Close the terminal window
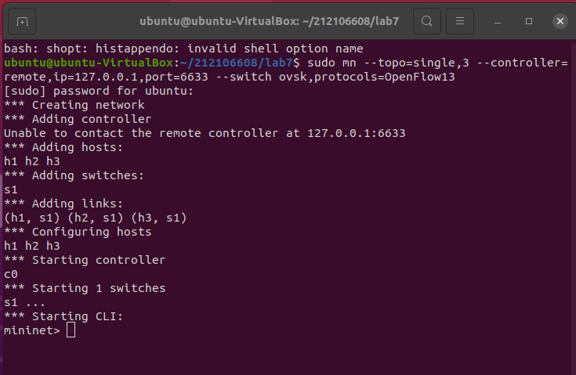 click(x=560, y=20)
